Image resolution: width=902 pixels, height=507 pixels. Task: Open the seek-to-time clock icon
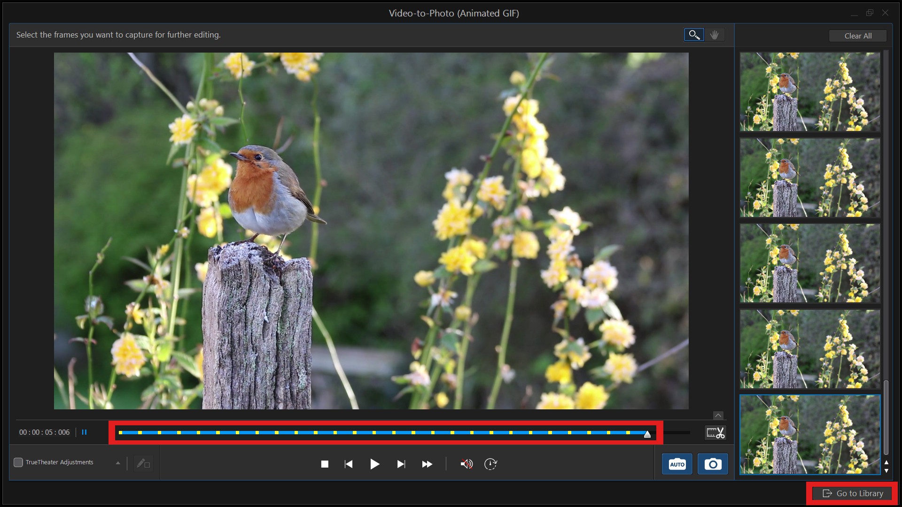click(490, 464)
